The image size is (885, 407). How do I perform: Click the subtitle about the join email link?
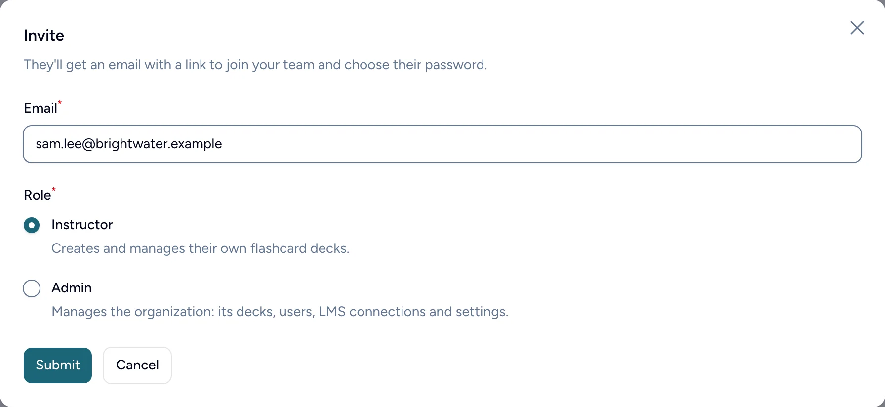pos(255,65)
